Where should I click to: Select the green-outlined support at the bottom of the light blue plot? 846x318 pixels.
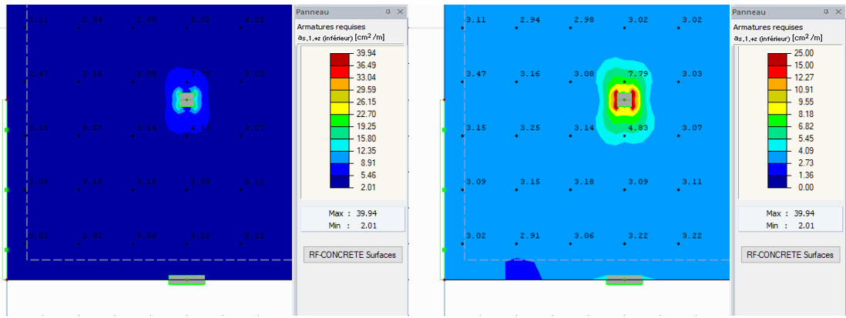pyautogui.click(x=624, y=280)
